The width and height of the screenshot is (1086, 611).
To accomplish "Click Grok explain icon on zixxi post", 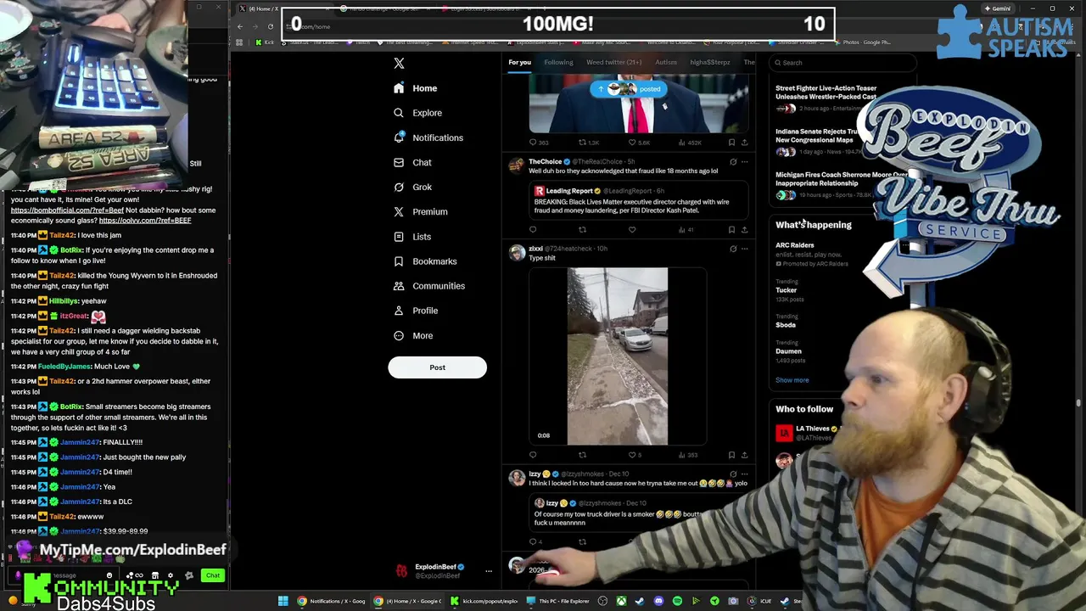I will pos(733,249).
